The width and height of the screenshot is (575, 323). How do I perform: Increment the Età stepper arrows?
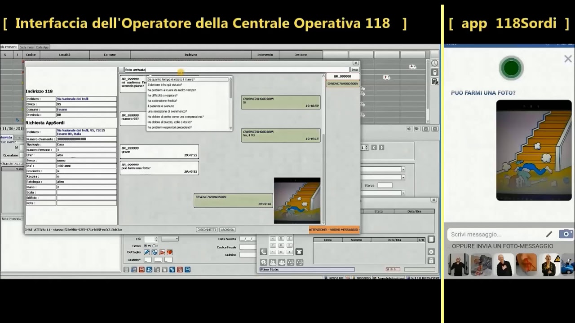[157, 239]
